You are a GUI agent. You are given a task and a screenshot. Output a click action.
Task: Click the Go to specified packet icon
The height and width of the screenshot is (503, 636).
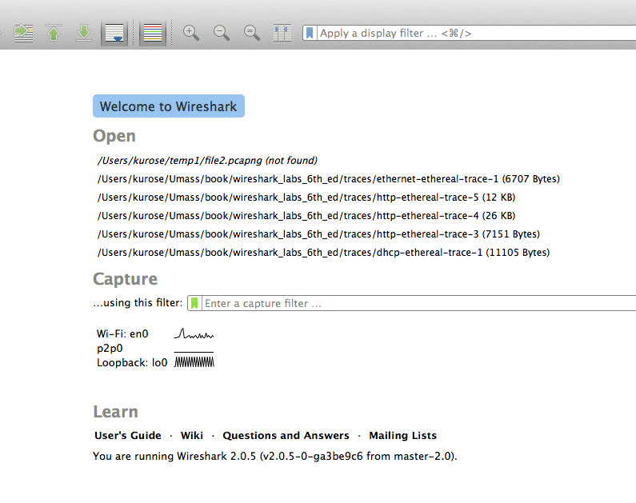pyautogui.click(x=23, y=33)
